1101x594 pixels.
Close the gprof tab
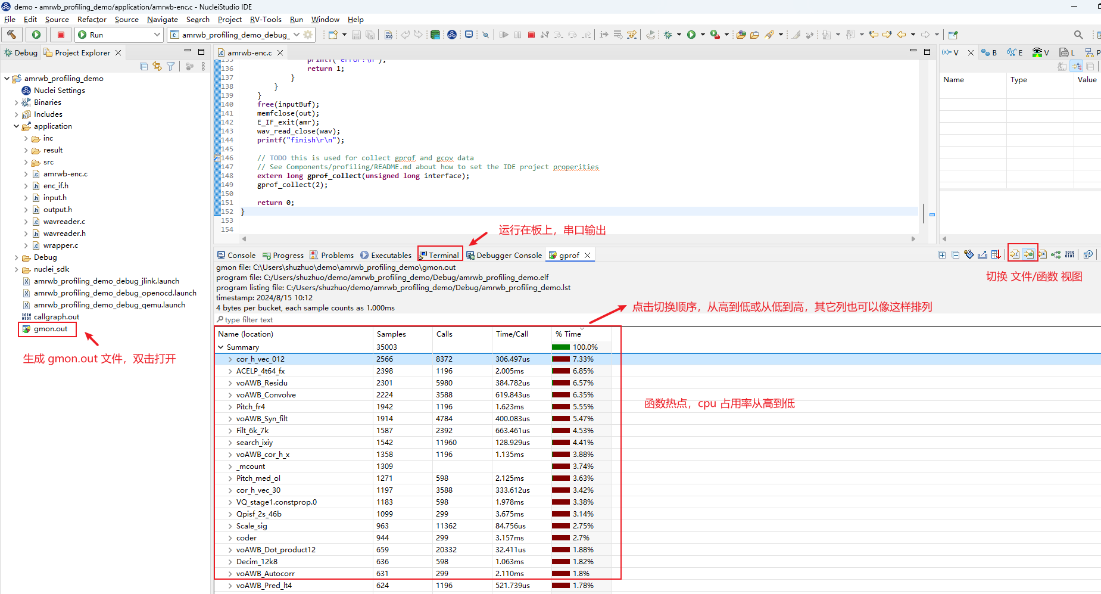588,255
